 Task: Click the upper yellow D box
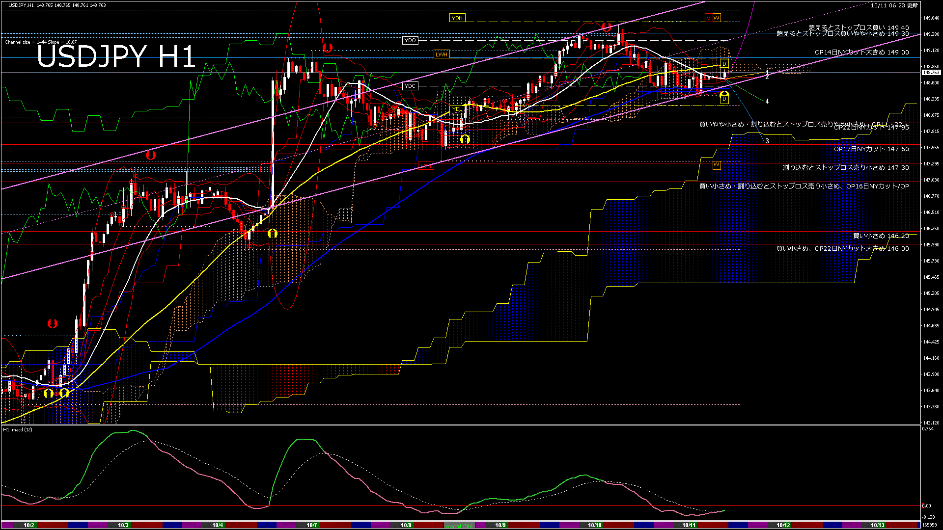(x=724, y=64)
